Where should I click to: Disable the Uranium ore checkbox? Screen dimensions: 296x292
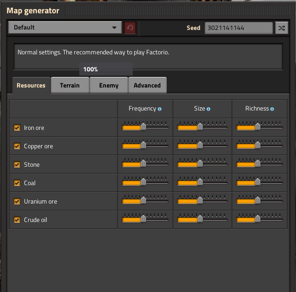[17, 202]
